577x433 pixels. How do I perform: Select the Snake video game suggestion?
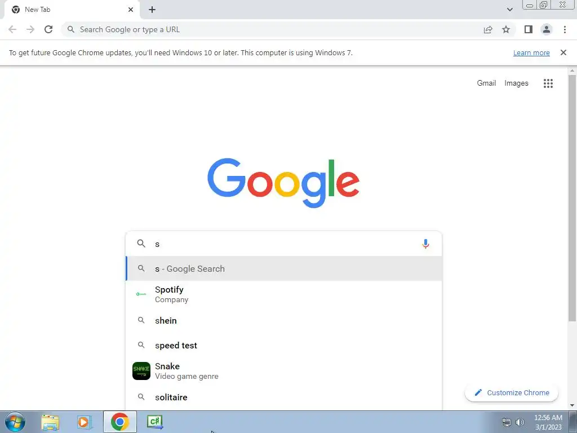(x=284, y=371)
